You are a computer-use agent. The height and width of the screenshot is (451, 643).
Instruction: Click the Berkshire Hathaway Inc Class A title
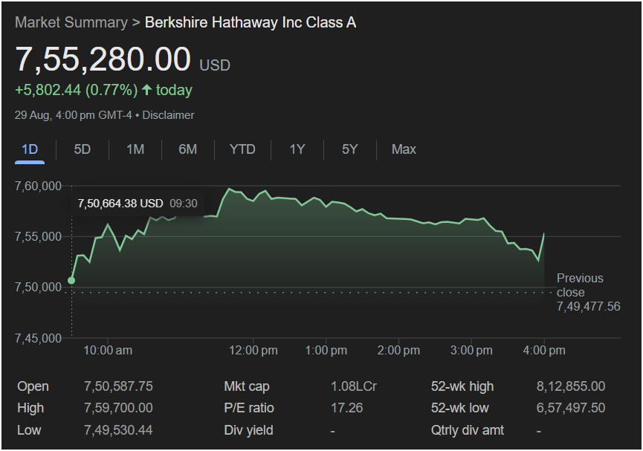click(x=250, y=22)
